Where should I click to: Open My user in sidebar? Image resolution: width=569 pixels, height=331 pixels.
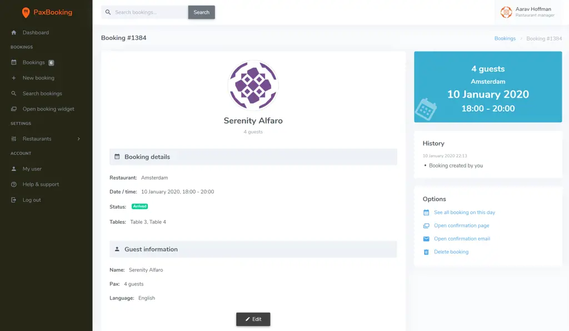point(32,169)
